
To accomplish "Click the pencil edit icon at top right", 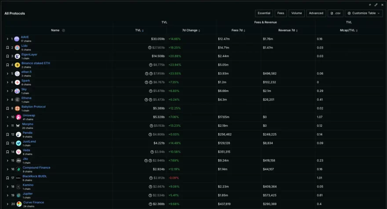I will [376, 4].
